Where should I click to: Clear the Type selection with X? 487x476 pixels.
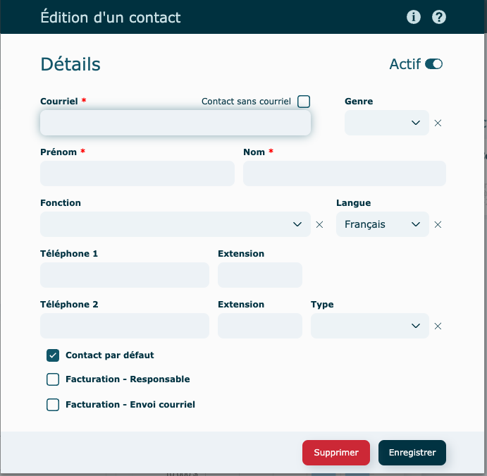[438, 326]
